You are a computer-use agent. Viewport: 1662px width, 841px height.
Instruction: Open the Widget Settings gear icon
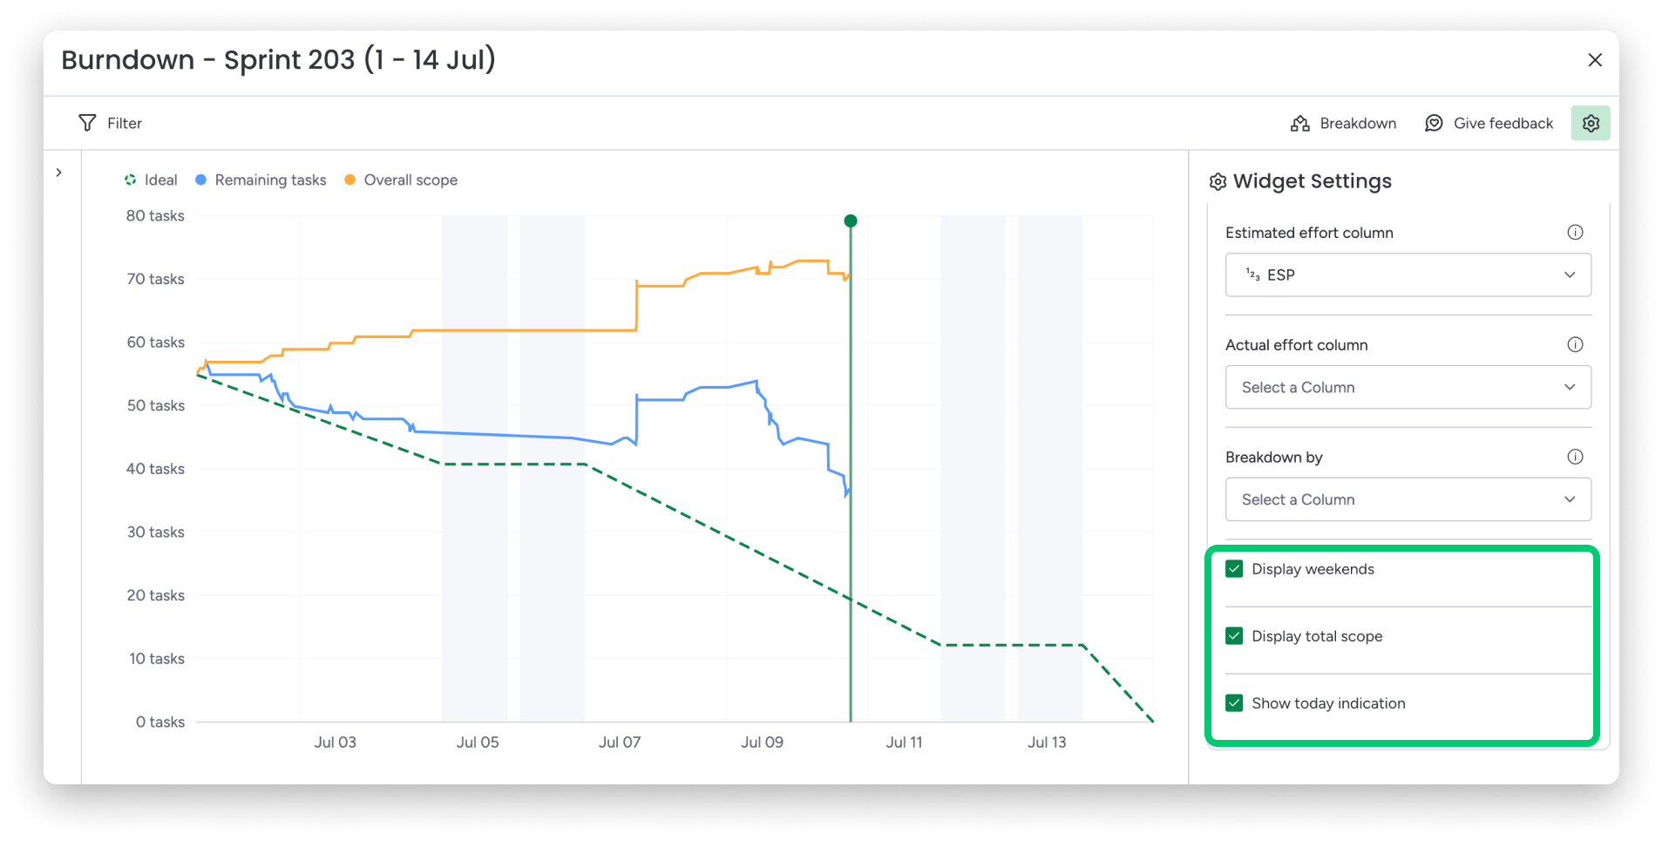1591,123
